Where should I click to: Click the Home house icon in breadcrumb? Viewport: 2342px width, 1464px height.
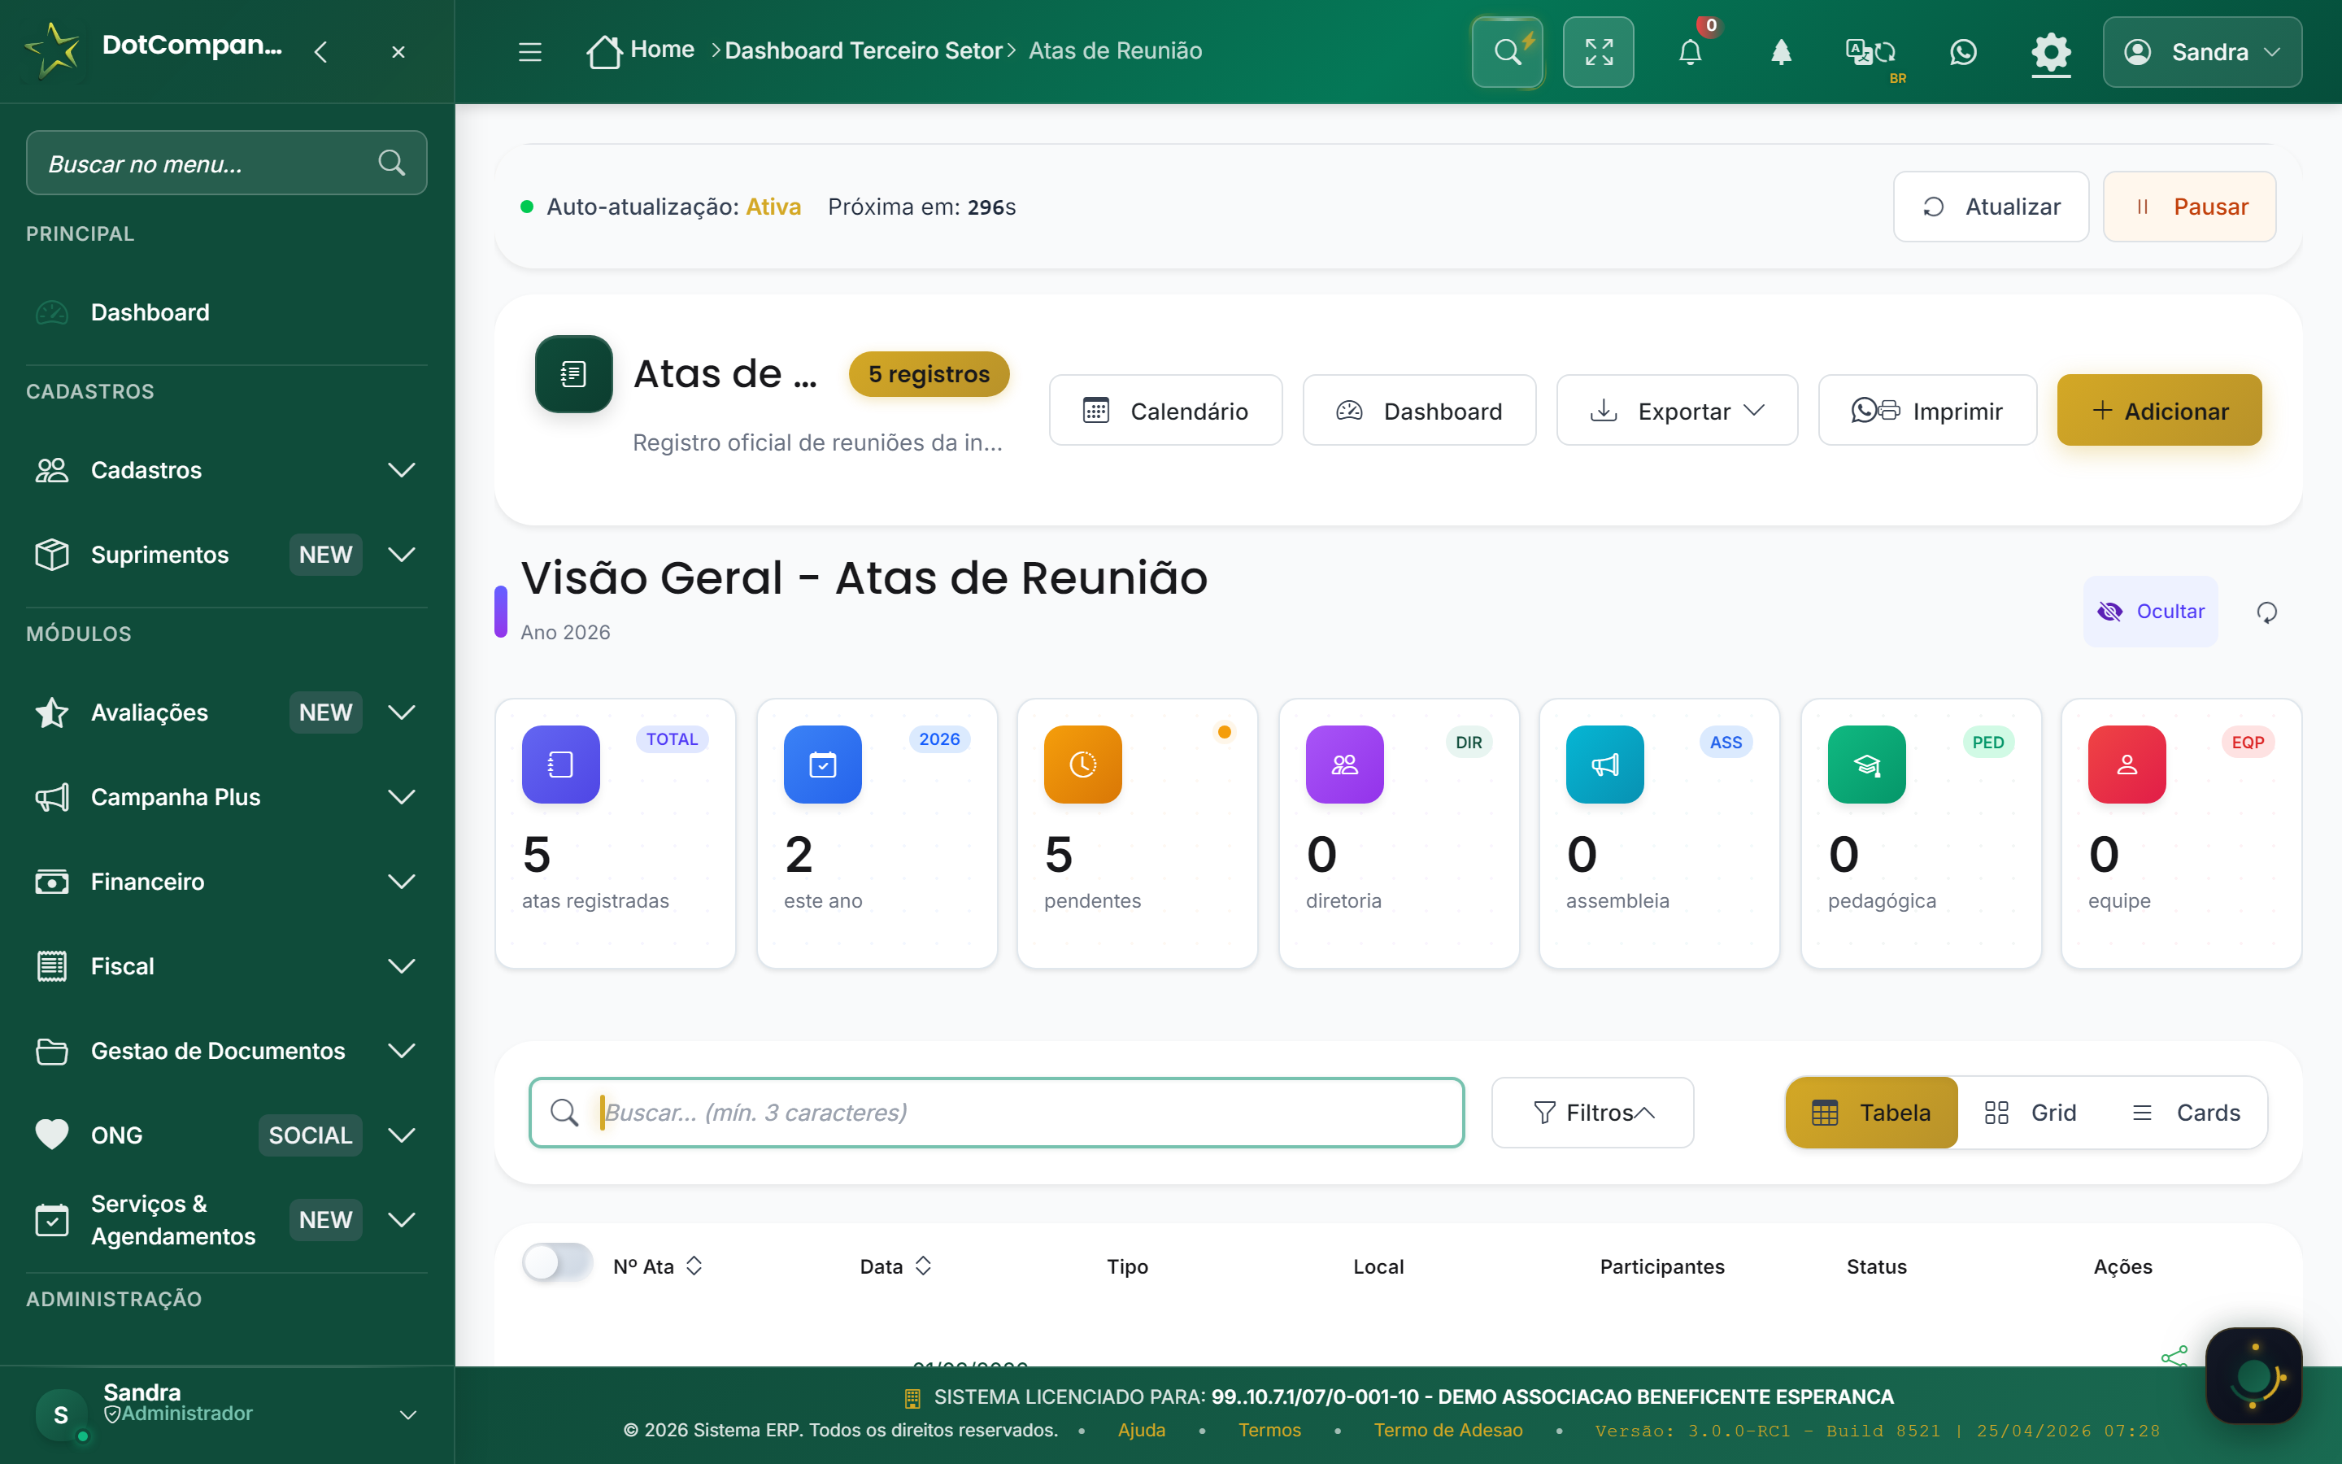[604, 50]
